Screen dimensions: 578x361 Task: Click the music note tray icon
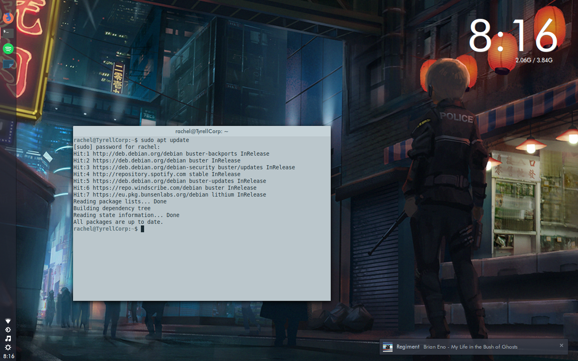[8, 338]
